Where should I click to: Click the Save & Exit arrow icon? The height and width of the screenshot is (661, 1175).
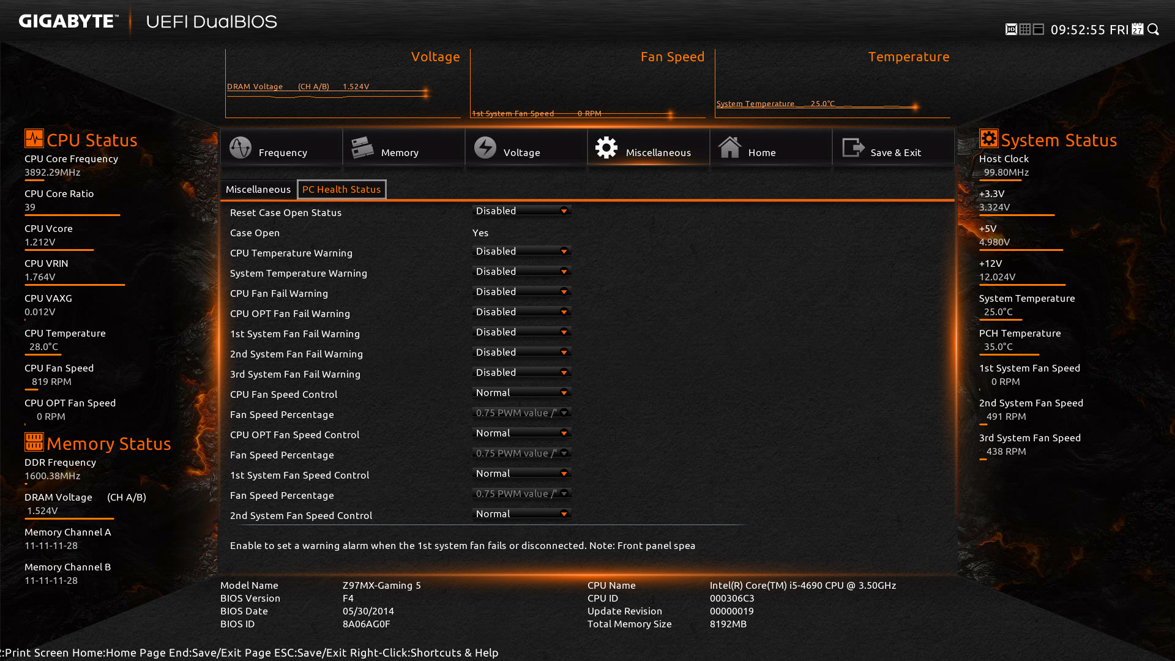tap(853, 148)
